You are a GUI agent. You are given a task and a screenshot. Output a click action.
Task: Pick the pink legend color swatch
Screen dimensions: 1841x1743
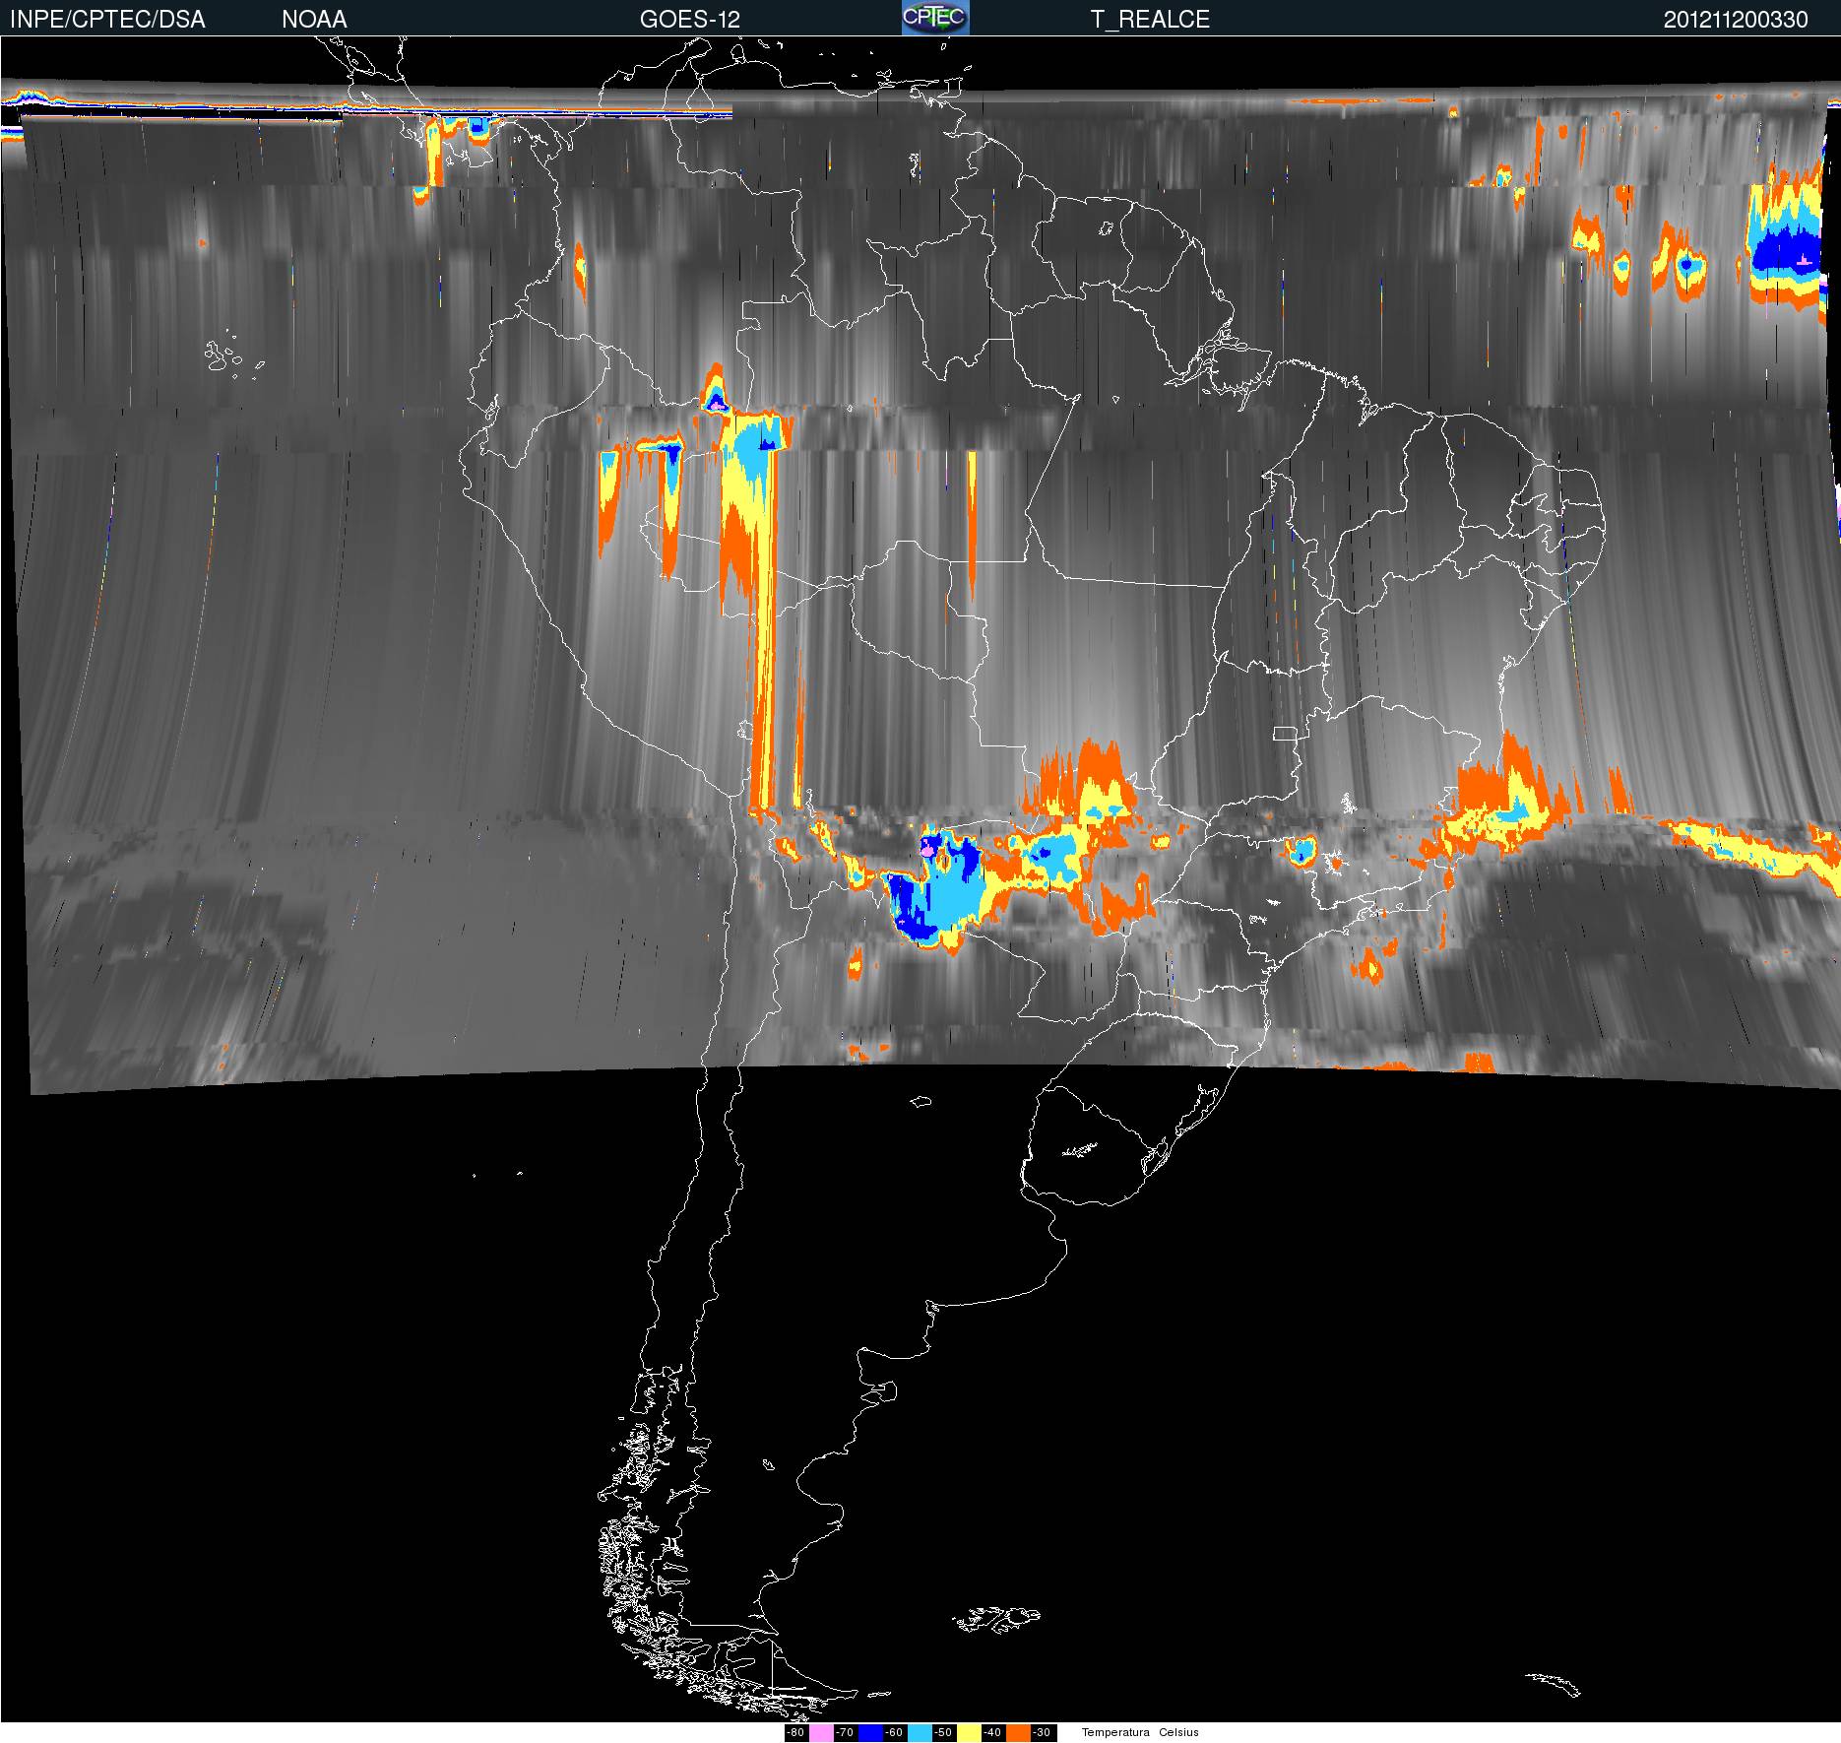point(821,1733)
